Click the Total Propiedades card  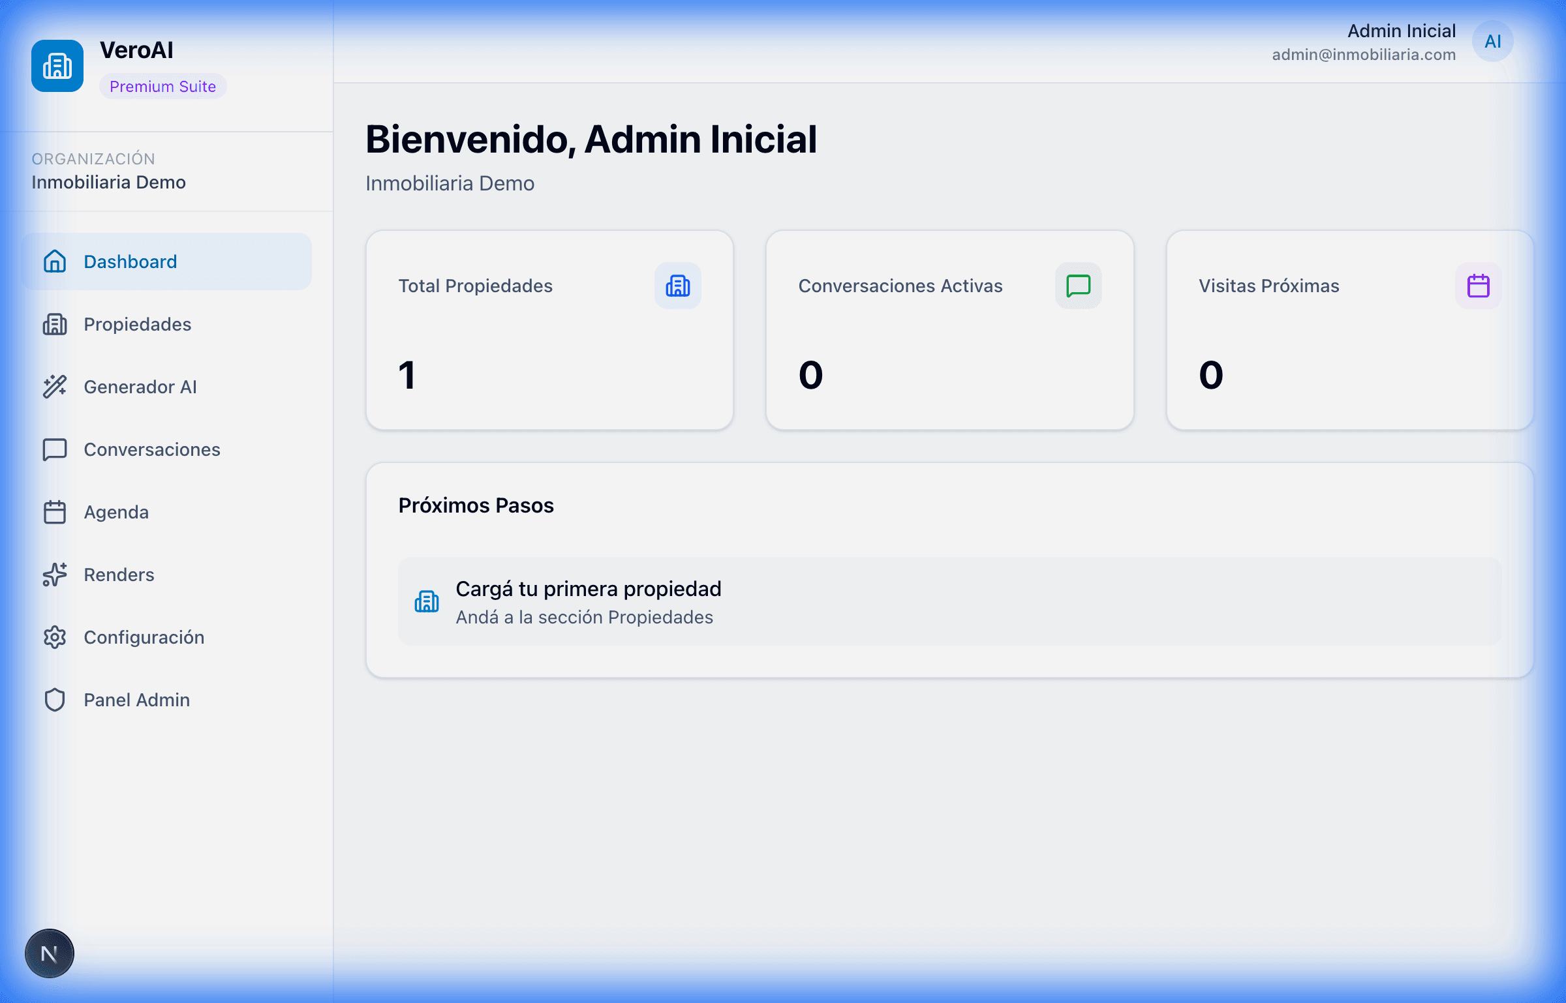pyautogui.click(x=549, y=330)
